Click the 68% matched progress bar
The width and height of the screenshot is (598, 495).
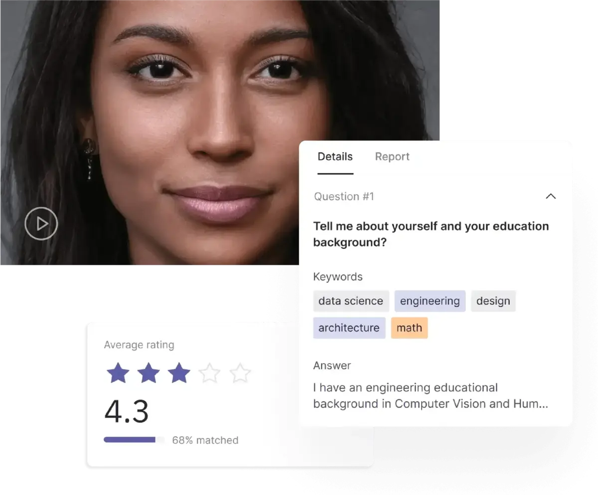134,440
